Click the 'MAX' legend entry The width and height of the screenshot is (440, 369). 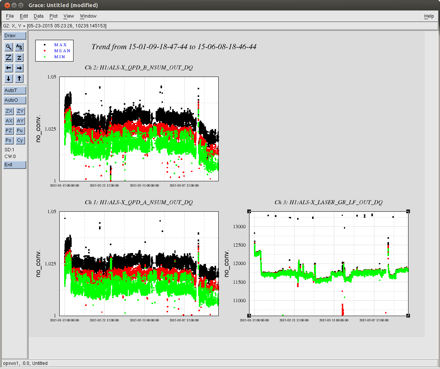tap(61, 45)
